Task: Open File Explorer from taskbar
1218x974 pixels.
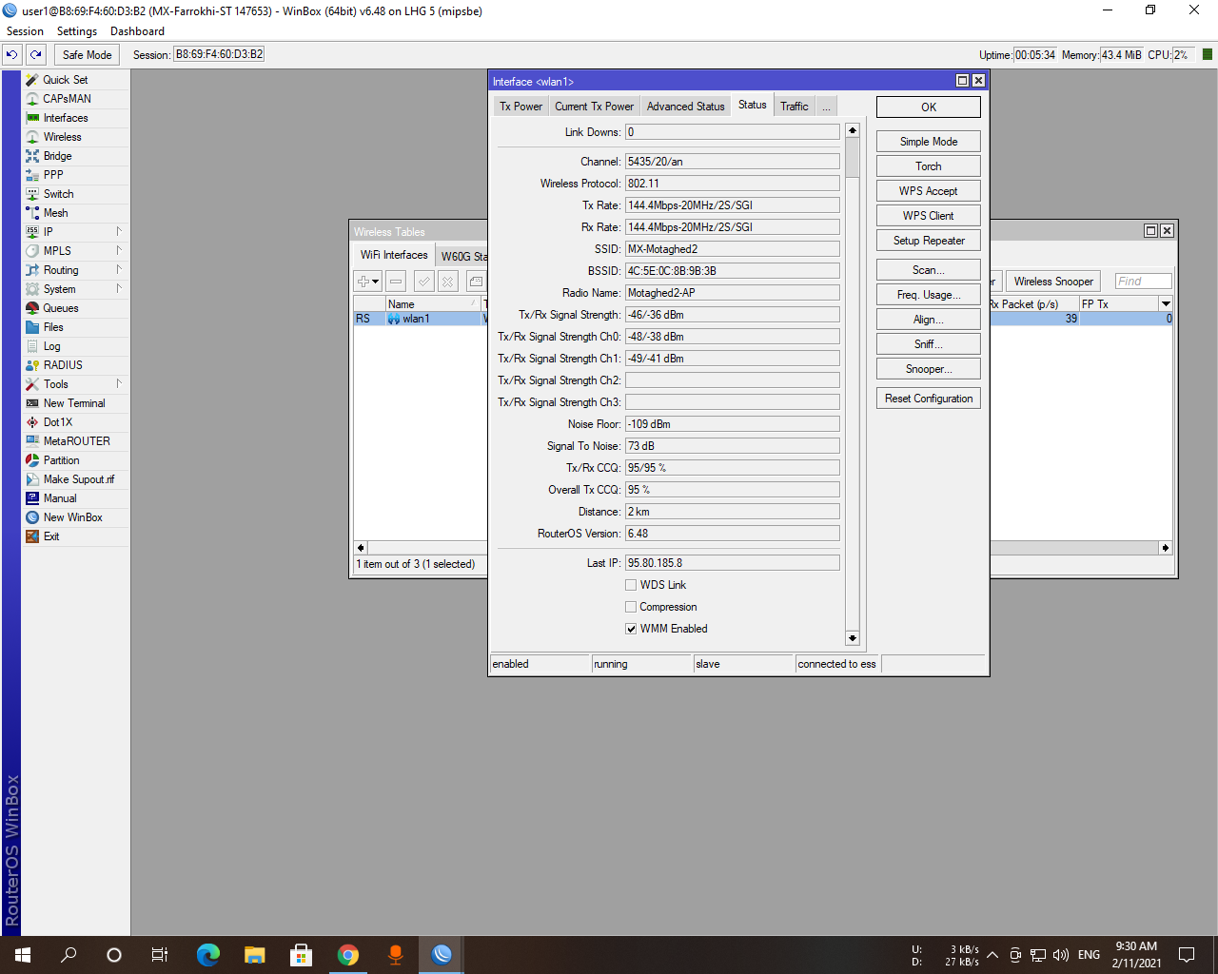Action: 255,955
